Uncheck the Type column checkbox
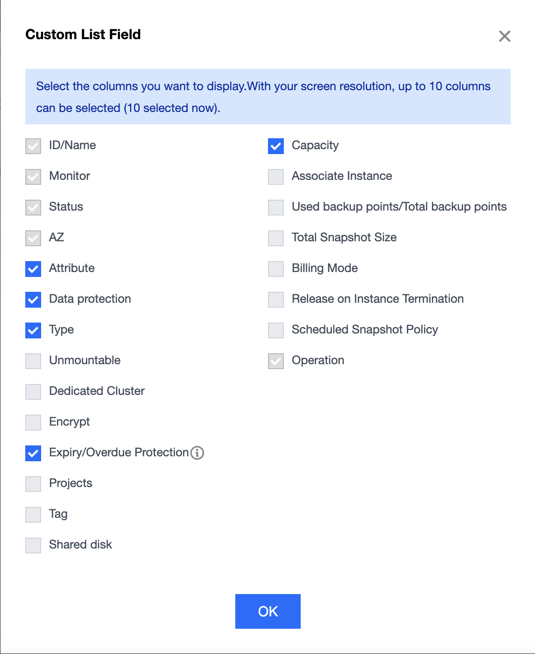The height and width of the screenshot is (654, 535). point(33,330)
